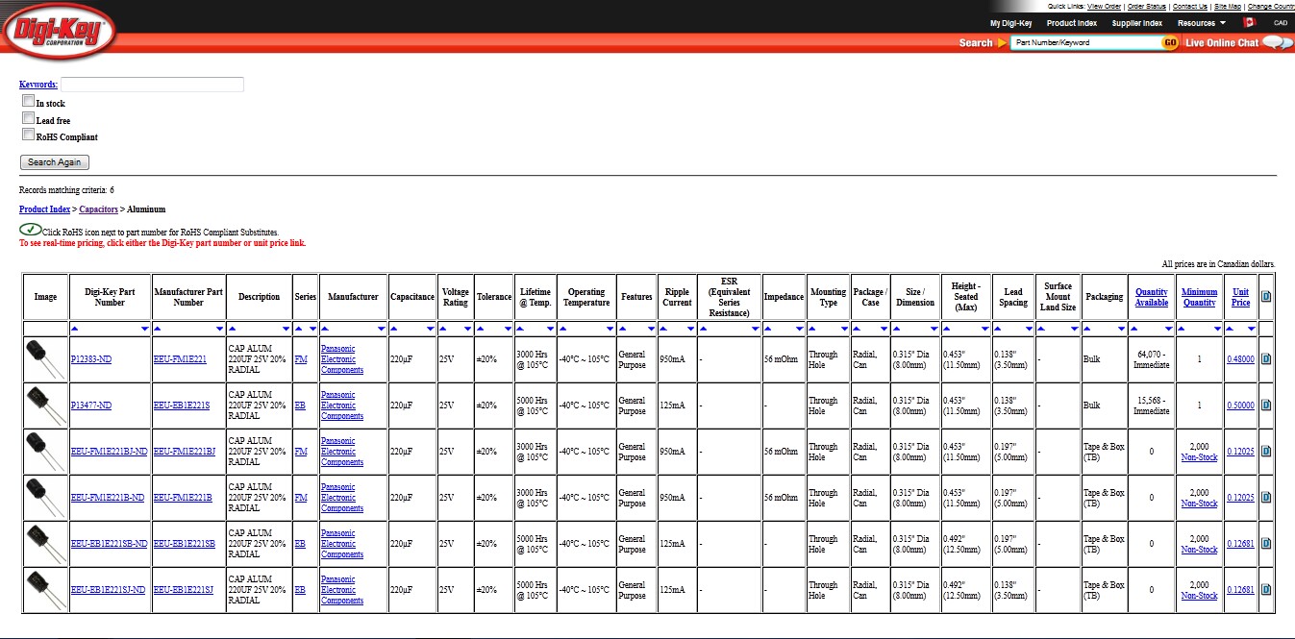Screen dimensions: 1295x639
Task: Open datasheet icon for EEU-FM1E221B-ND row
Action: [1265, 497]
